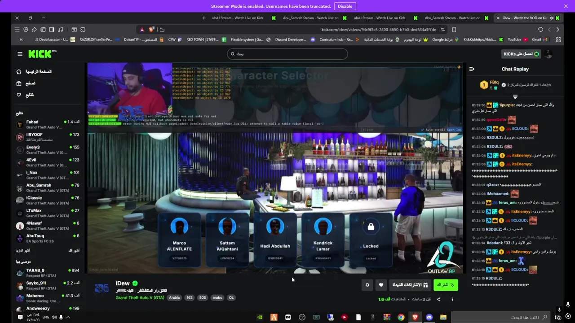Open Abu_Samrah channel in the sidebar
The height and width of the screenshot is (323, 575).
48,188
